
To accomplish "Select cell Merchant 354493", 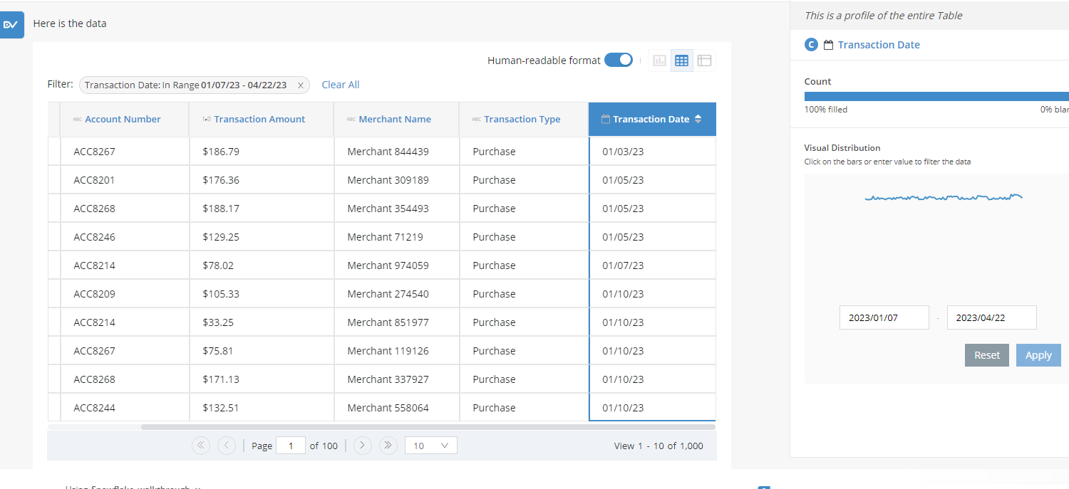I will point(396,209).
